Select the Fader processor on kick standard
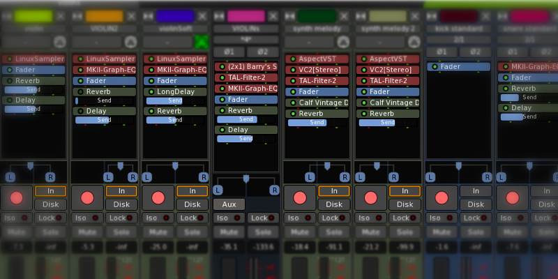Viewport: 558px width, 279px height. pos(458,66)
